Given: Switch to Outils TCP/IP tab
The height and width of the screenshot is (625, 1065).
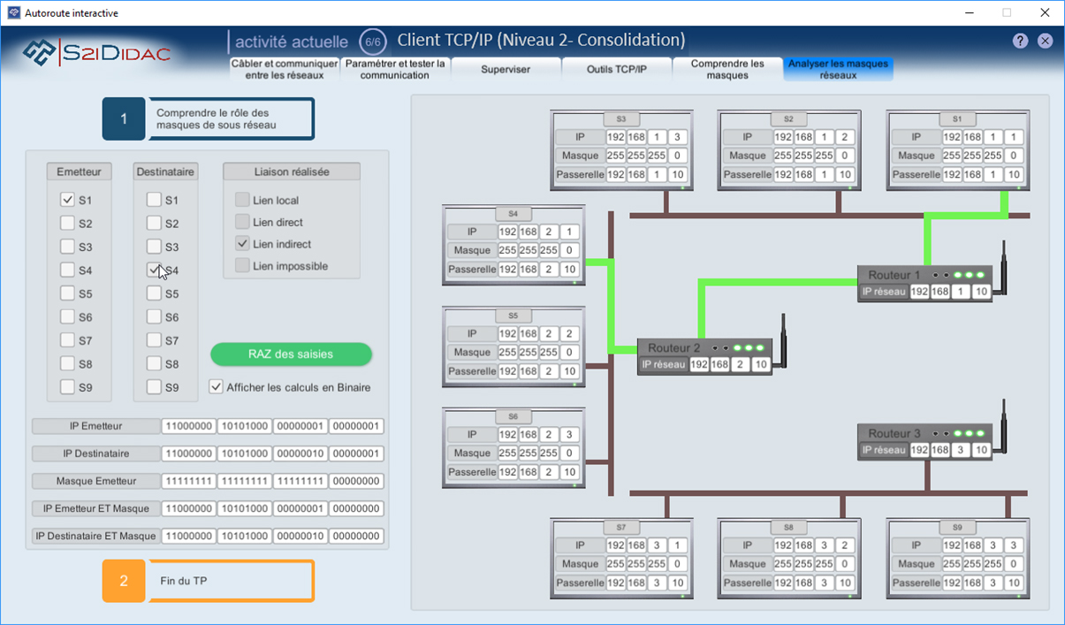Looking at the screenshot, I should point(616,69).
